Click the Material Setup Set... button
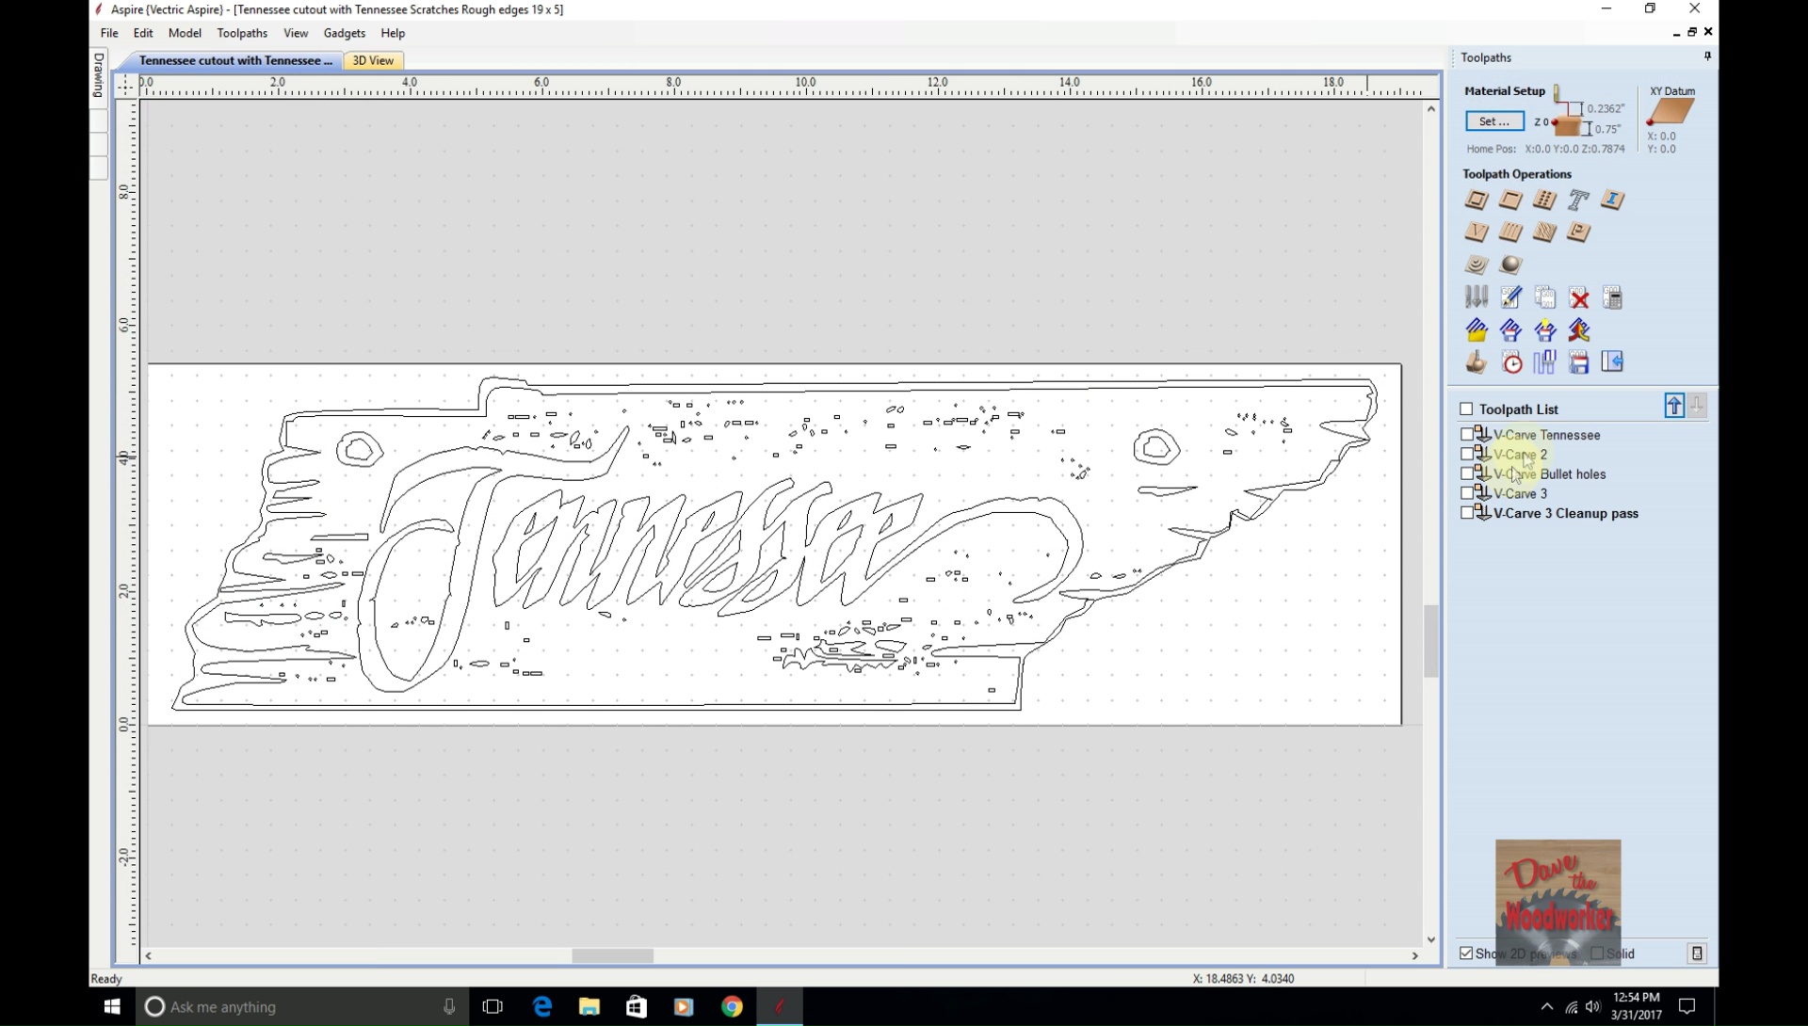This screenshot has height=1026, width=1808. [x=1494, y=120]
